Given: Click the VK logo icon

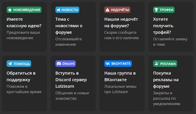Looking at the screenshot, I should (108, 64).
